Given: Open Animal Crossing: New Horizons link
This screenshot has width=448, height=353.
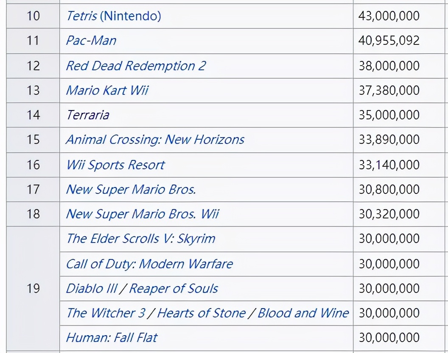Looking at the screenshot, I should click(155, 139).
